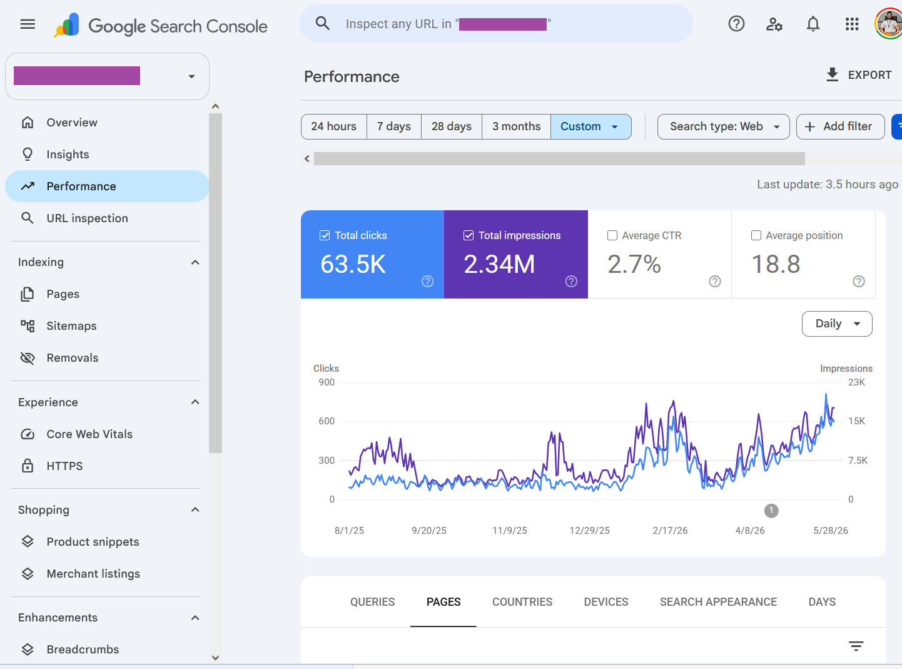Screen dimensions: 902x669
Task: Click the Product snippets layers icon
Action: pyautogui.click(x=28, y=541)
